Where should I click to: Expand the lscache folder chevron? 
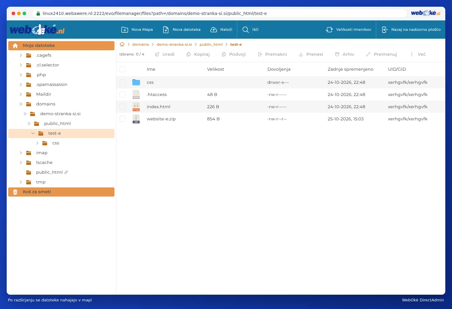(x=21, y=162)
